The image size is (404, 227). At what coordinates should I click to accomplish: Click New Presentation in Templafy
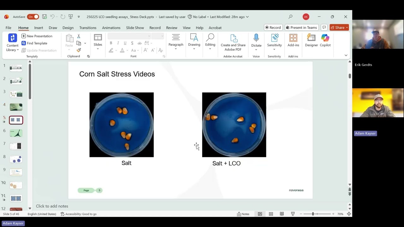click(37, 36)
